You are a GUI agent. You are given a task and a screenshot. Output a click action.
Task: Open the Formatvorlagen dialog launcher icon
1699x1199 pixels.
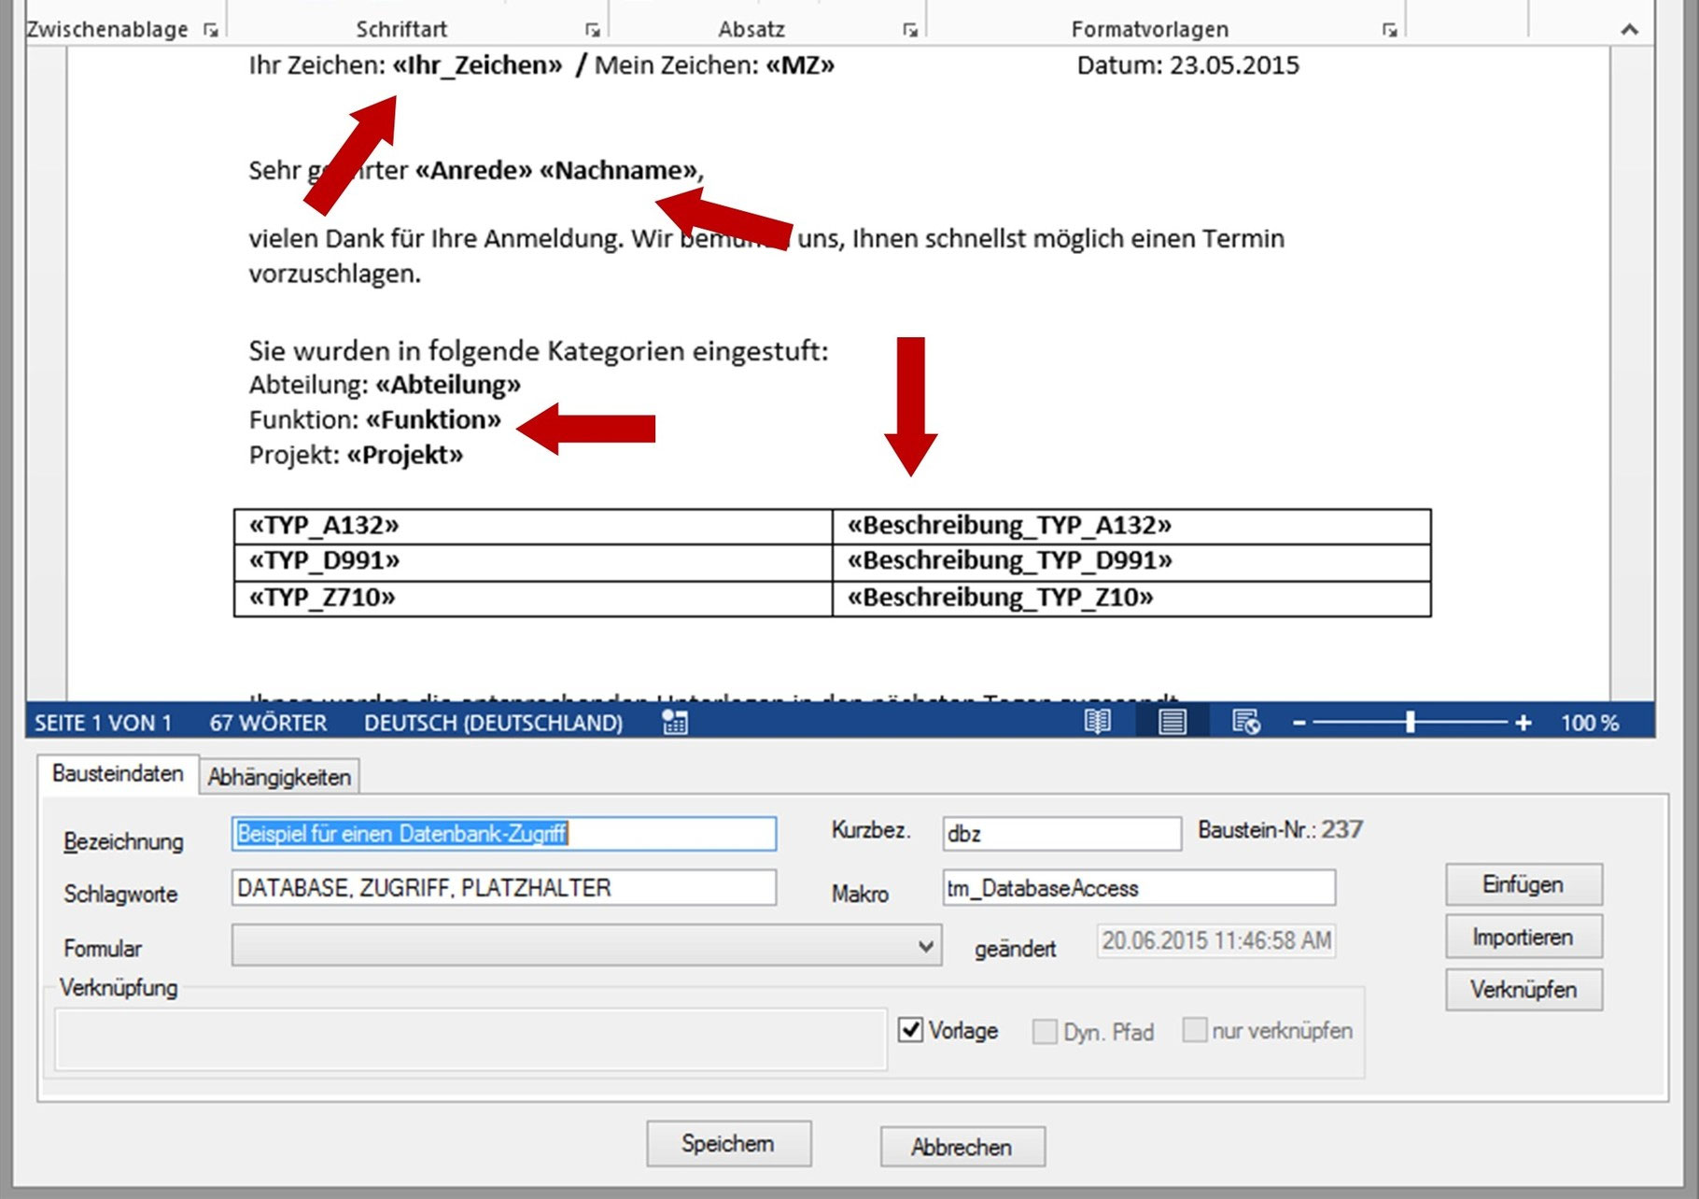pos(1389,29)
